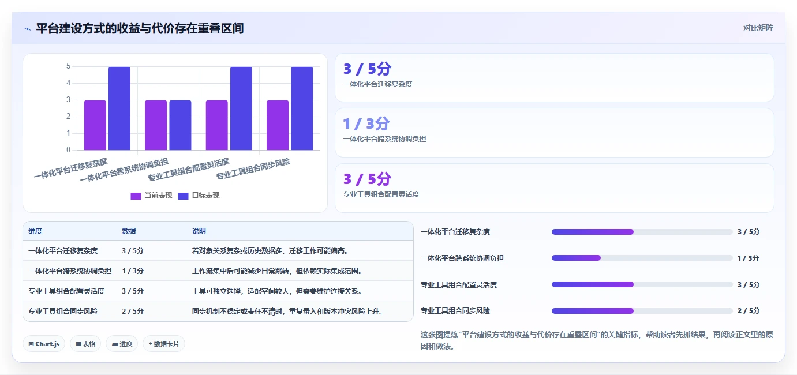This screenshot has width=797, height=375.
Task: Click the Chart.js chip
Action: point(44,344)
